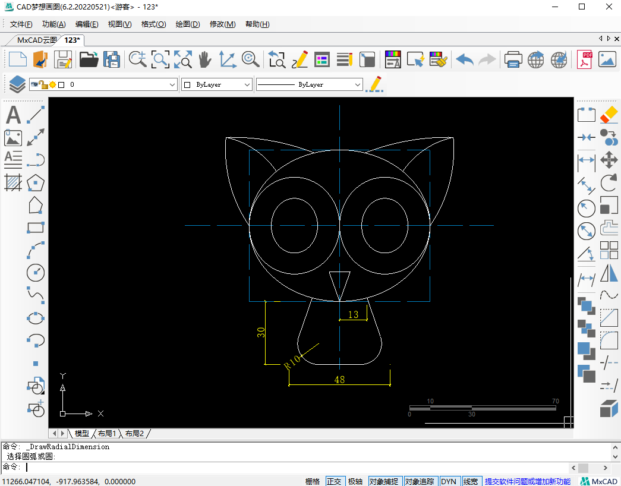Image resolution: width=621 pixels, height=486 pixels.
Task: Select the Polygon tool
Action: click(x=36, y=182)
